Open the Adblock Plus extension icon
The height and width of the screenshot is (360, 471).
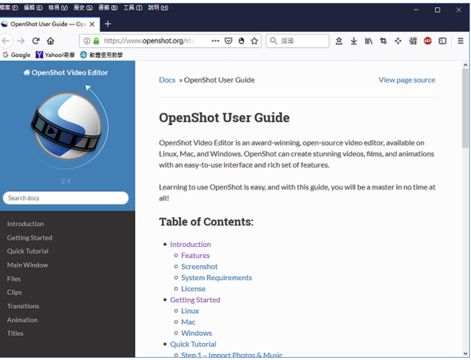pos(428,41)
